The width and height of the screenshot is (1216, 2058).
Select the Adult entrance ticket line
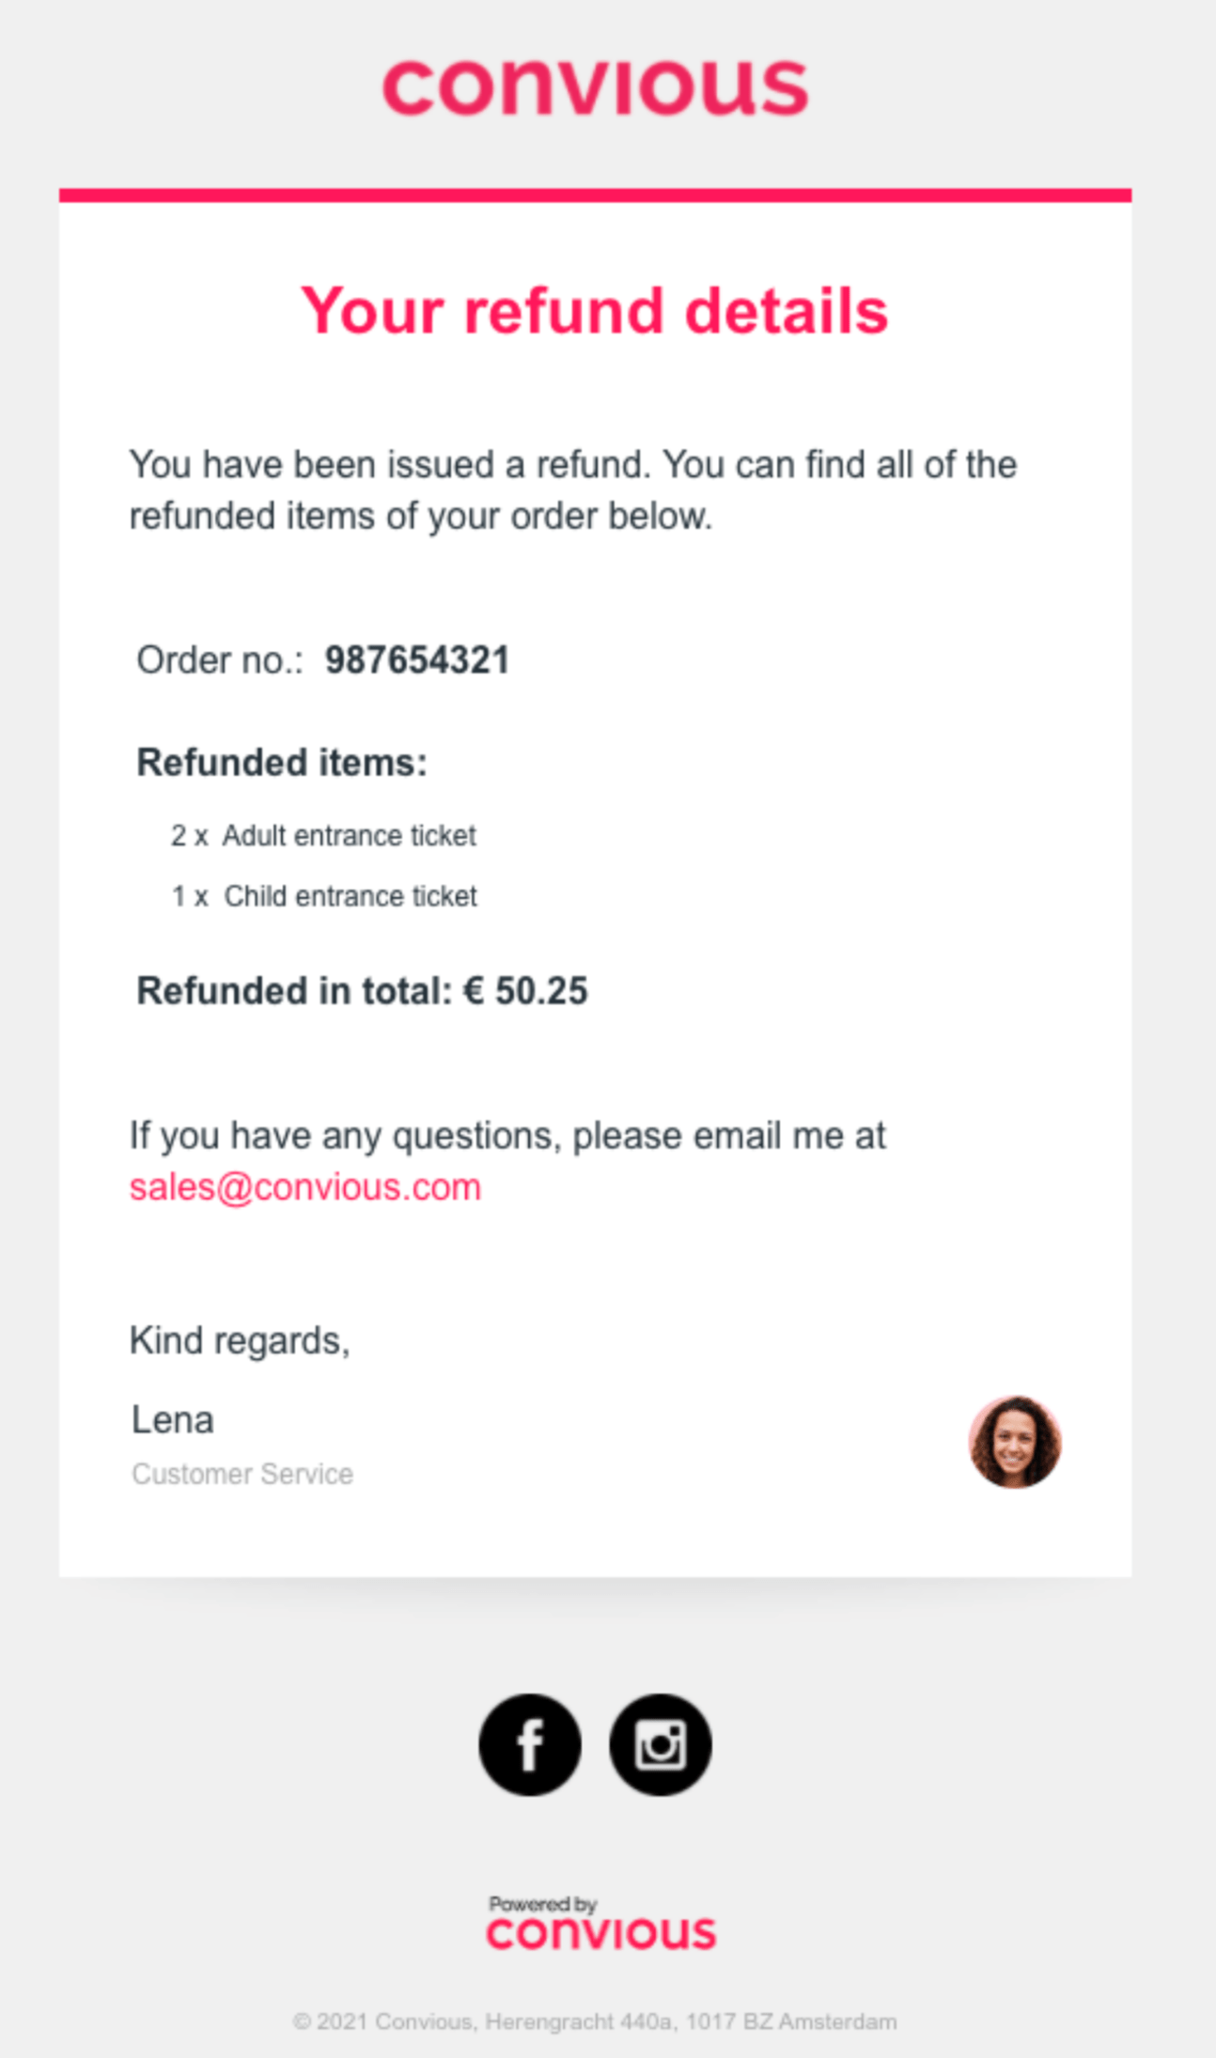click(x=323, y=835)
